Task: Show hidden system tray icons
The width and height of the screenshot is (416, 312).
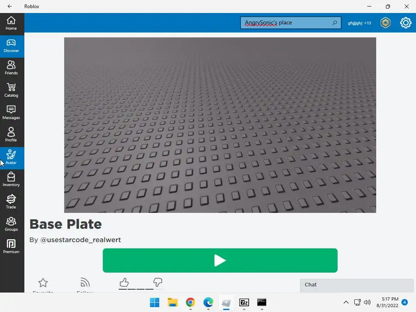Action: (346, 302)
